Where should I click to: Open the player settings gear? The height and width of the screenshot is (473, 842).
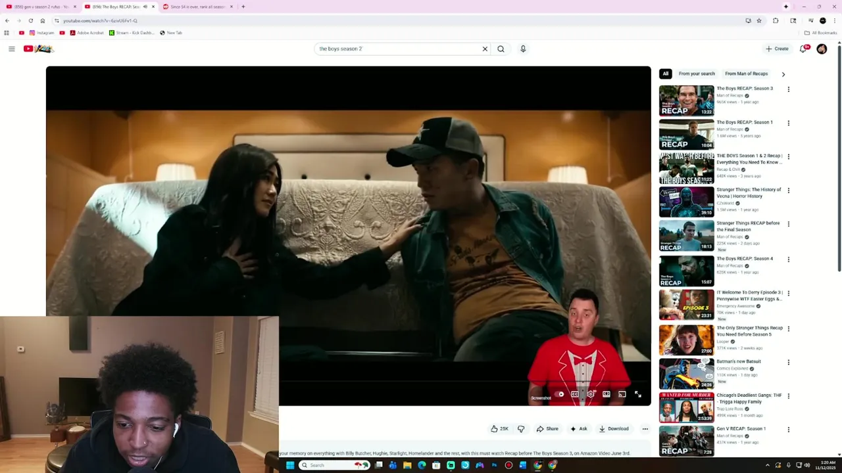pos(591,394)
